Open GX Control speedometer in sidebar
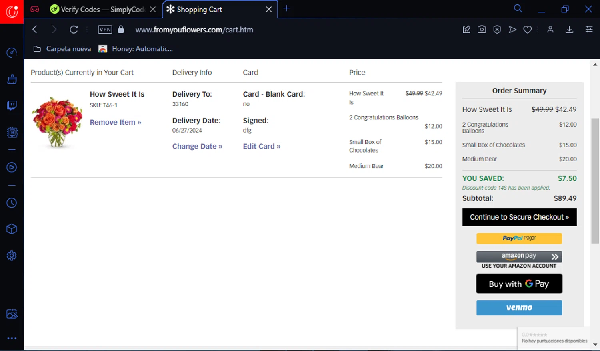The image size is (600, 351). tap(12, 53)
